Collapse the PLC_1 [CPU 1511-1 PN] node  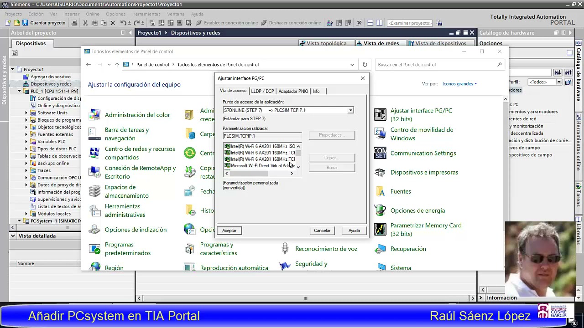pos(19,91)
